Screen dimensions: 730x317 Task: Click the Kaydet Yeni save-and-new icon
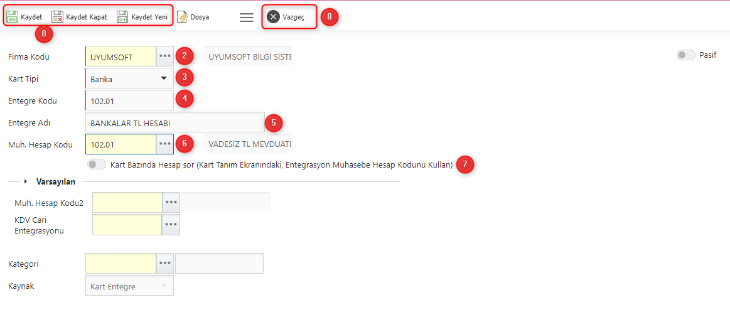122,17
